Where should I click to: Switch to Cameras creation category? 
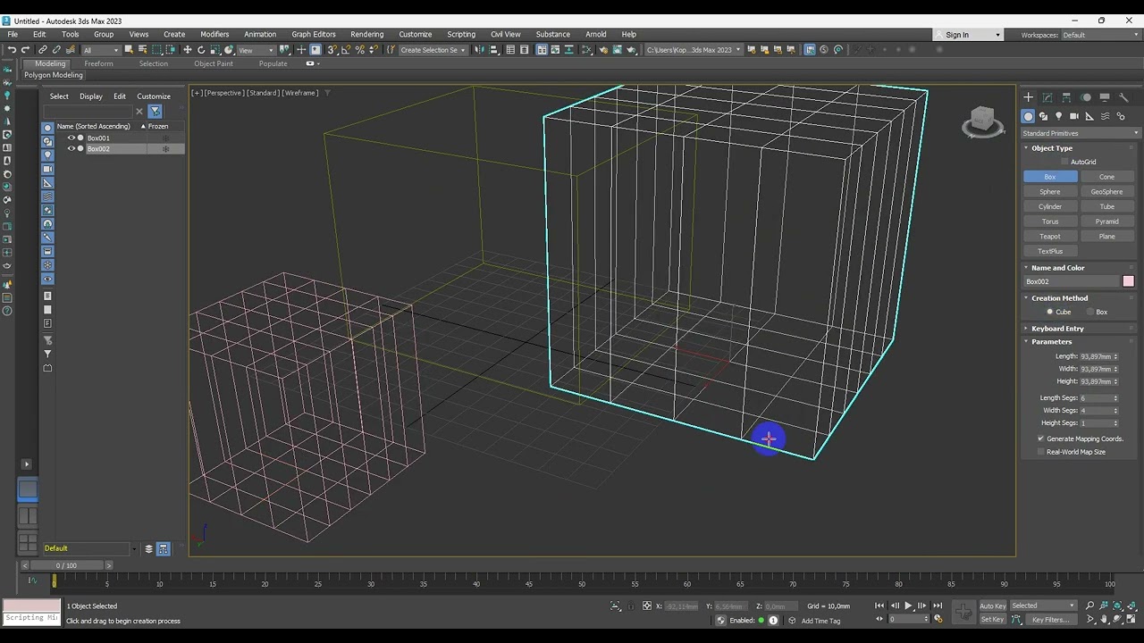coord(1074,116)
